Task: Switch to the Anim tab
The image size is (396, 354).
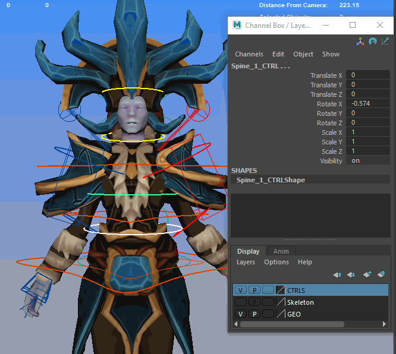Action: click(281, 251)
